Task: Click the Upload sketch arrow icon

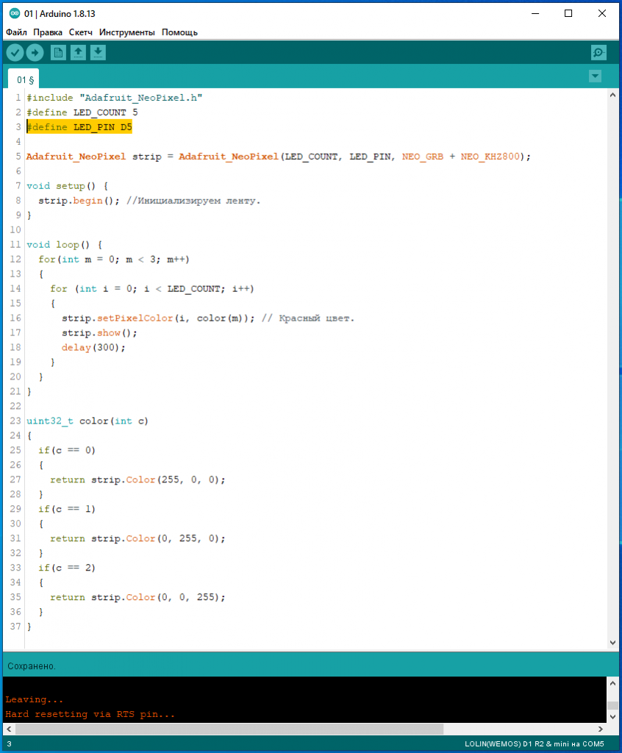Action: tap(35, 52)
